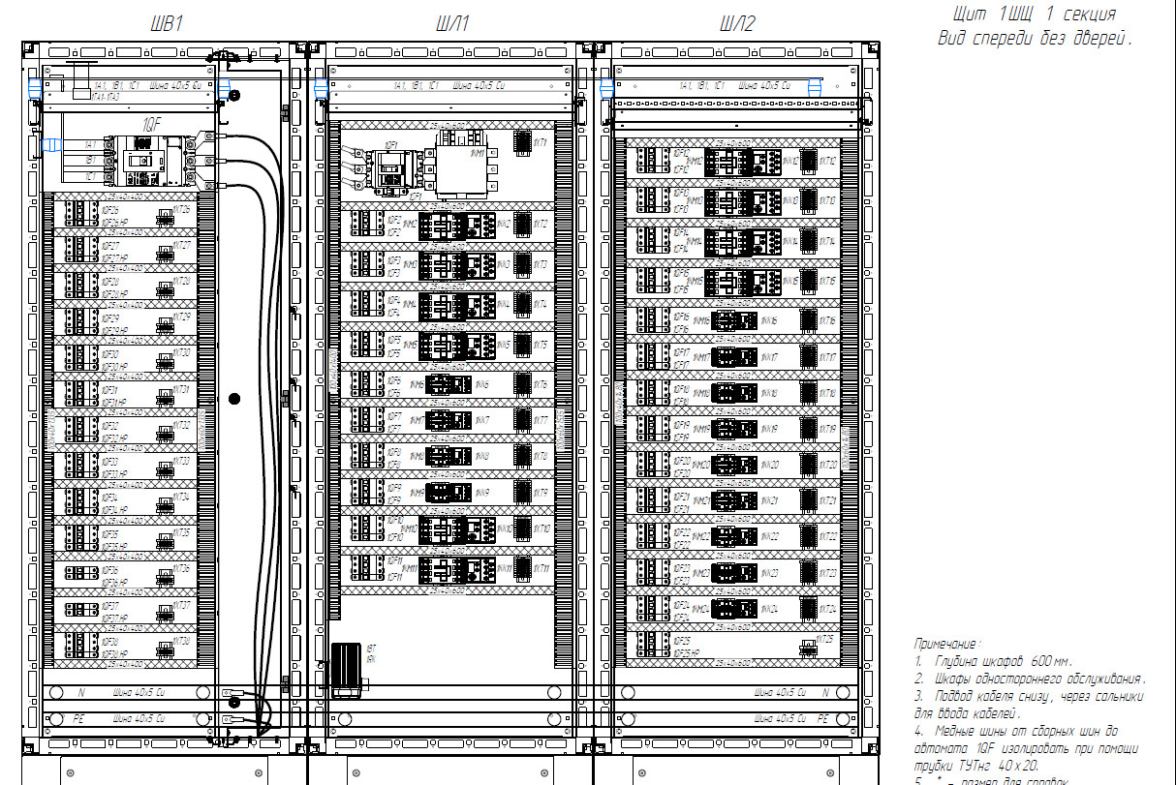Click the 1XT20 terminal label
This screenshot has width=1176, height=785.
point(827,466)
